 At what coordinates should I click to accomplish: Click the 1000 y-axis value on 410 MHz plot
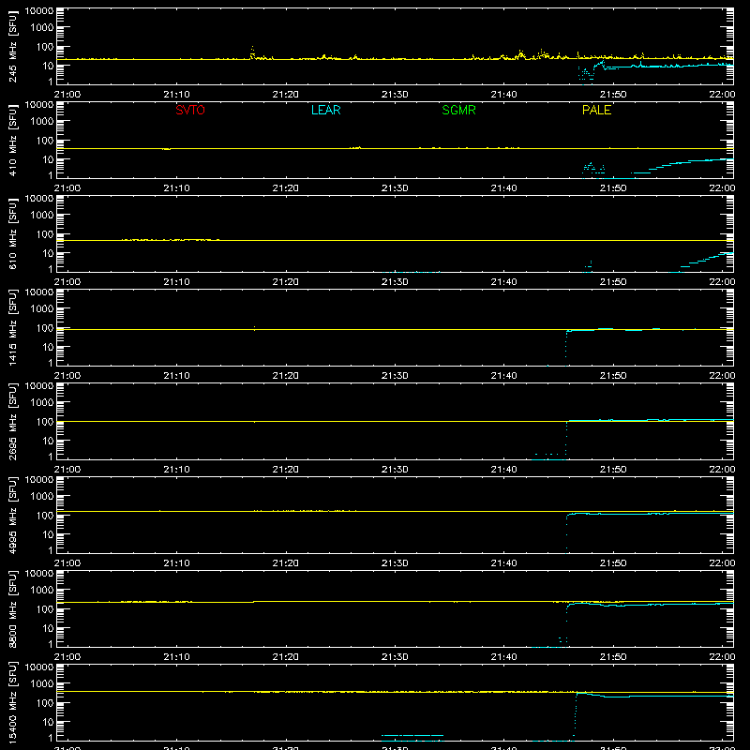tap(42, 122)
